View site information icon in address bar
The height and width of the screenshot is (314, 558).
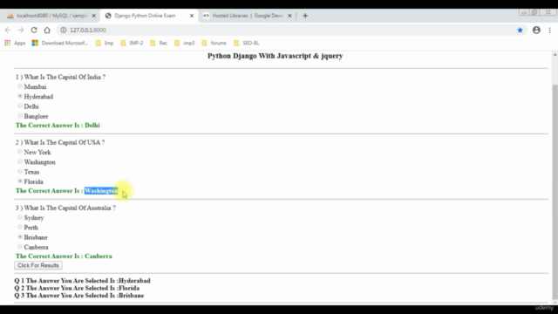[x=64, y=31]
